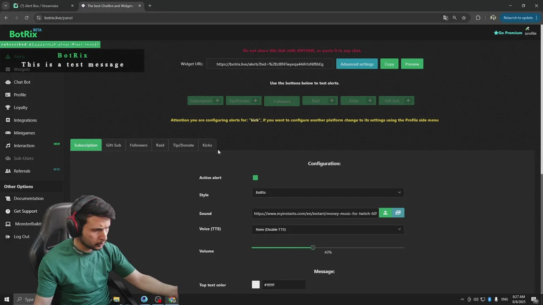Click the Loyalty trophy icon
Image resolution: width=543 pixels, height=305 pixels.
[8, 108]
